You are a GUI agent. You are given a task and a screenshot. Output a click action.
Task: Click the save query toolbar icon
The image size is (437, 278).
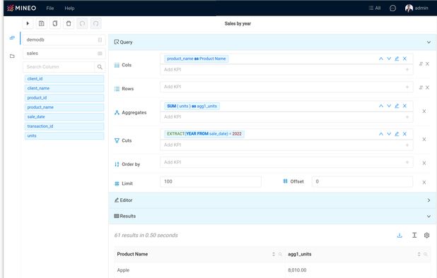tap(41, 23)
